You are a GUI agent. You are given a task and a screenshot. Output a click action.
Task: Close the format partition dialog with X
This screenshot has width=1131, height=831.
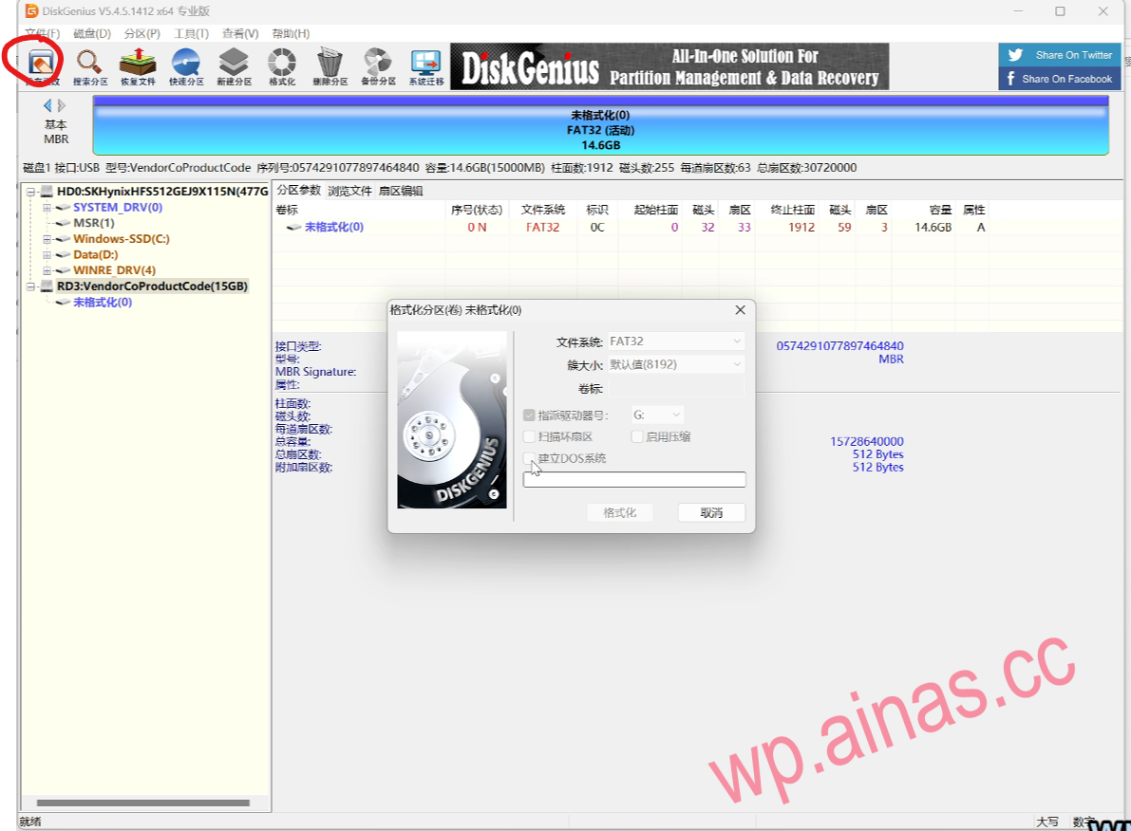click(x=740, y=310)
